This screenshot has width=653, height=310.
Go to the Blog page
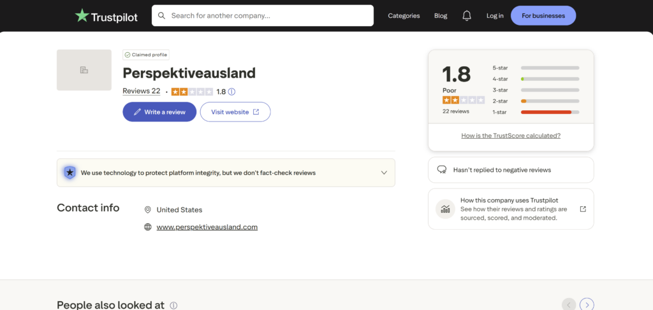(x=441, y=16)
